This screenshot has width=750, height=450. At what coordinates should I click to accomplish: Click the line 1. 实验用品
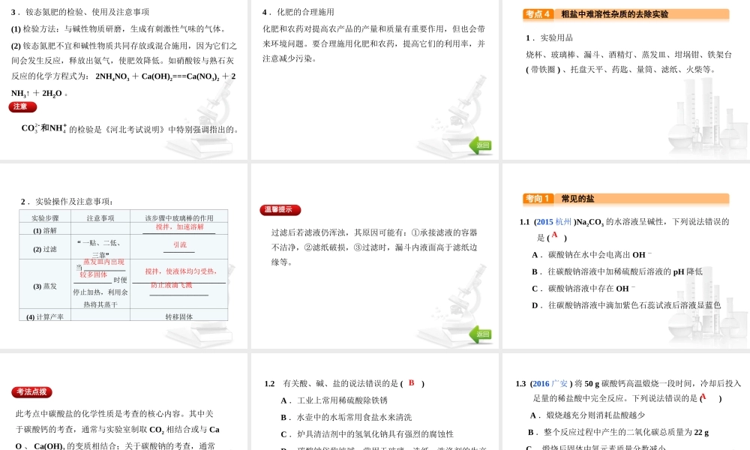tap(549, 37)
